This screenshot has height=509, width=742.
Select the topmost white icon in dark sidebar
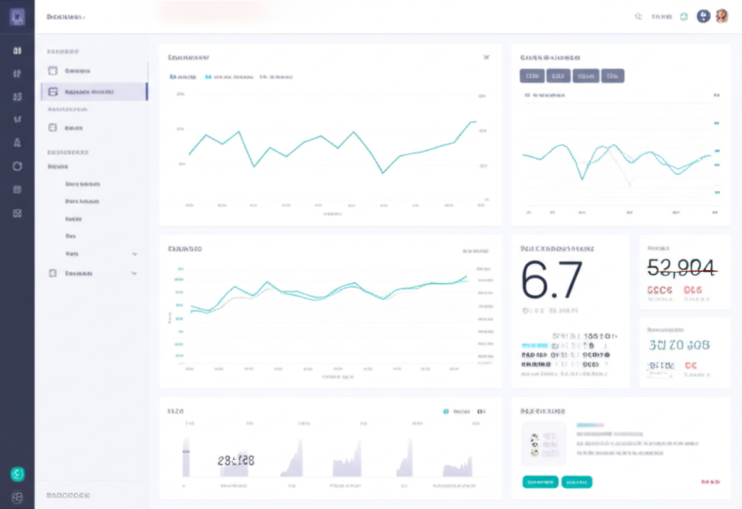[17, 51]
